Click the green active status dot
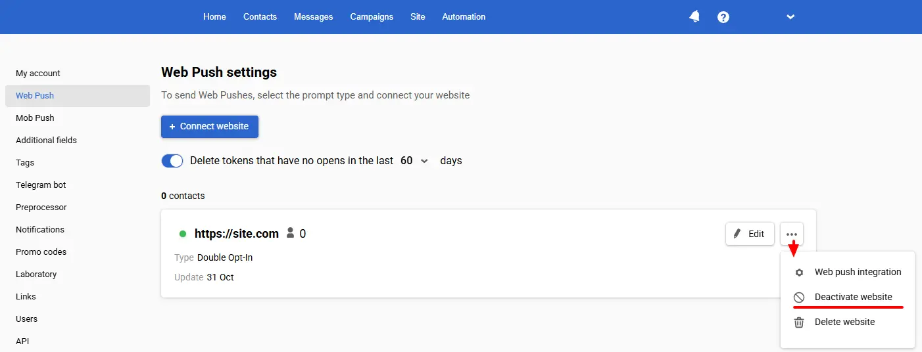 (183, 234)
